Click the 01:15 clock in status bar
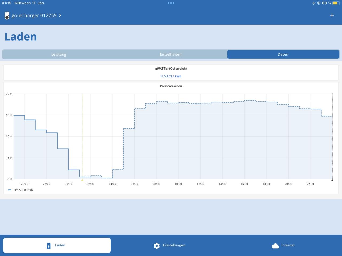 [6, 3]
